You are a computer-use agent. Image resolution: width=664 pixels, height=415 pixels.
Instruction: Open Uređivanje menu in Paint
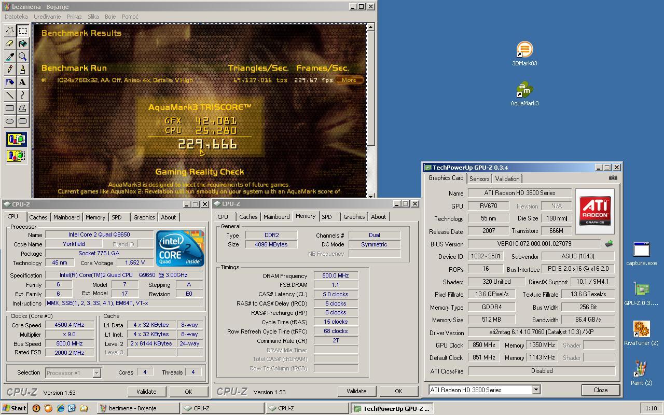point(47,17)
